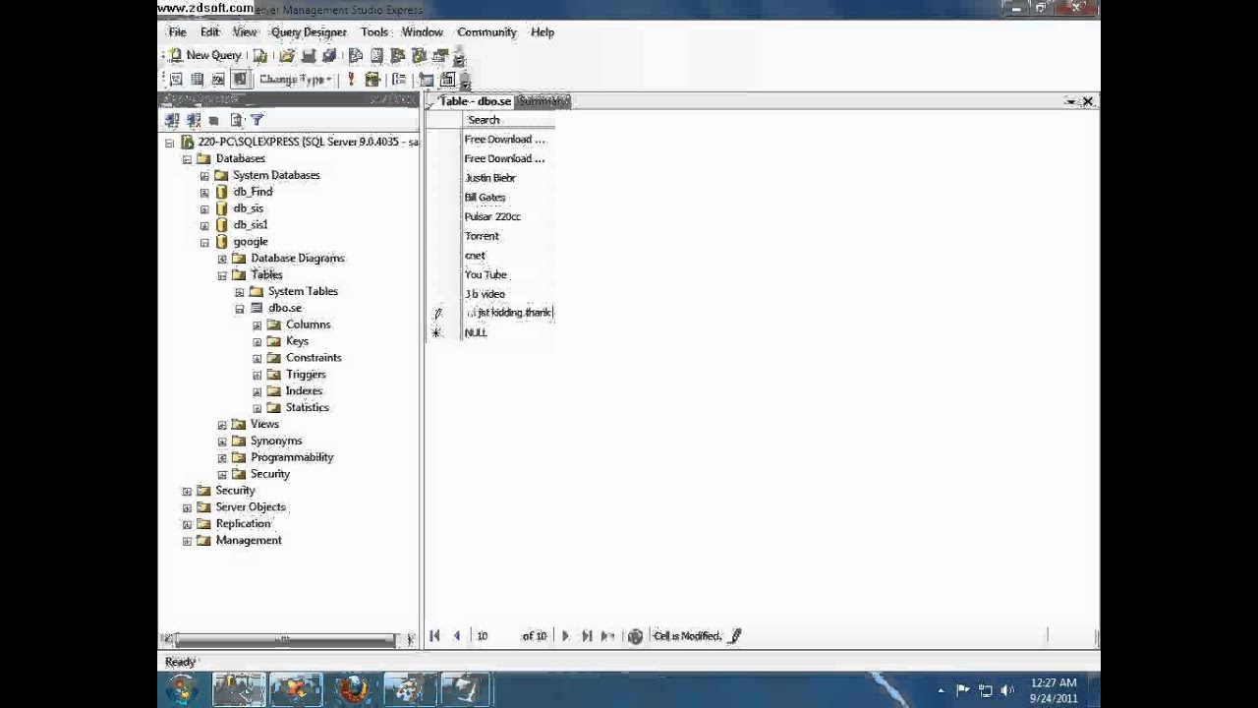The image size is (1258, 708).
Task: Click the Add Table icon
Action: click(426, 80)
